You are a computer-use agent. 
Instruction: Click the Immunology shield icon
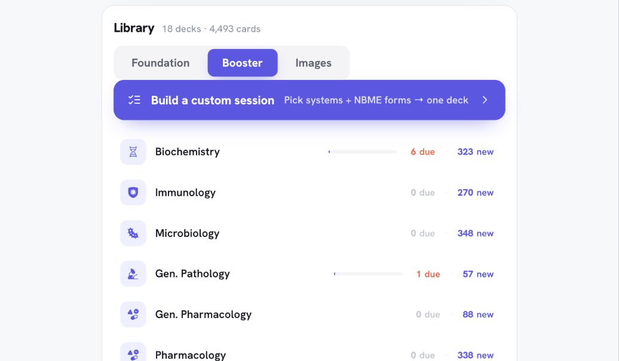click(x=133, y=192)
